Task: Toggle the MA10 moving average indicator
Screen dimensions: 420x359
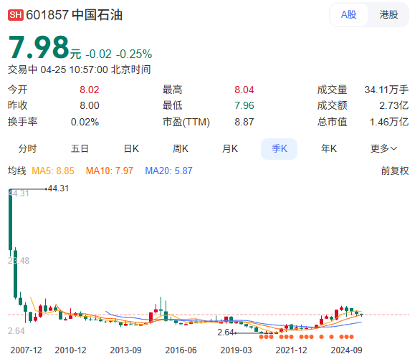Action: [109, 171]
